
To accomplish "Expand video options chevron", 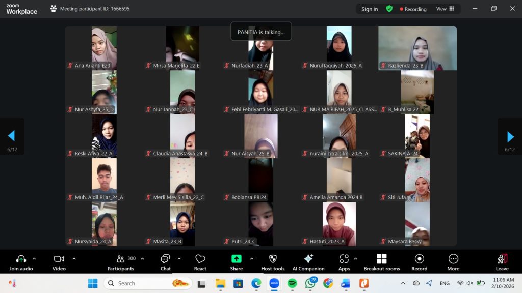I will 74,258.
